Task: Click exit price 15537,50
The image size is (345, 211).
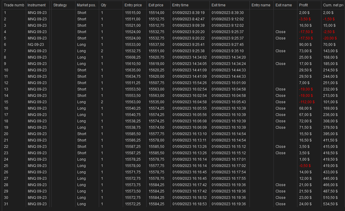Action: pyautogui.click(x=156, y=45)
